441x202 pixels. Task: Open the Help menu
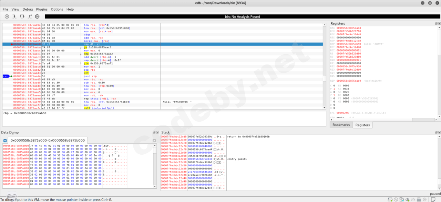pos(70,9)
